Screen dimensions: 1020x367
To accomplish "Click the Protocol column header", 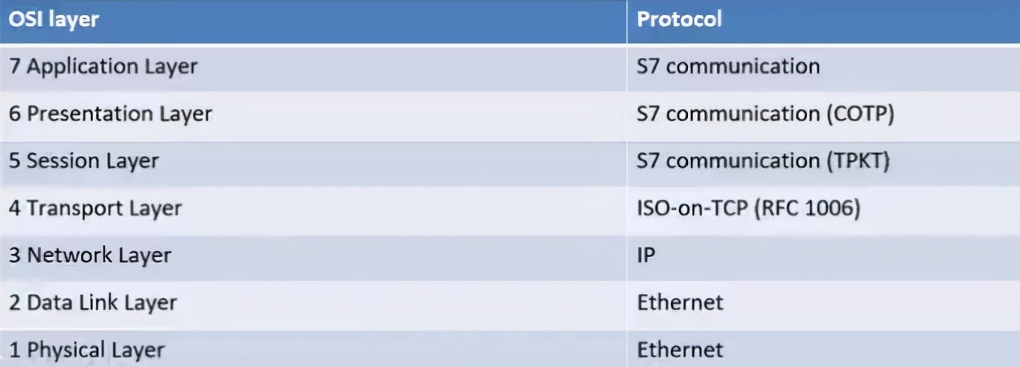I will point(823,22).
